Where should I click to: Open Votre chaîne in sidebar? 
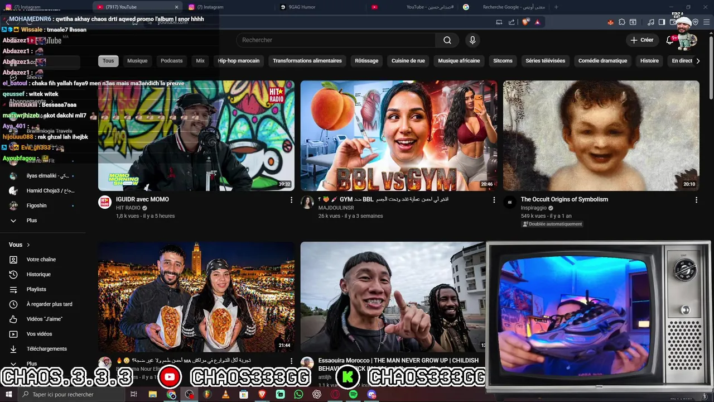coord(41,260)
